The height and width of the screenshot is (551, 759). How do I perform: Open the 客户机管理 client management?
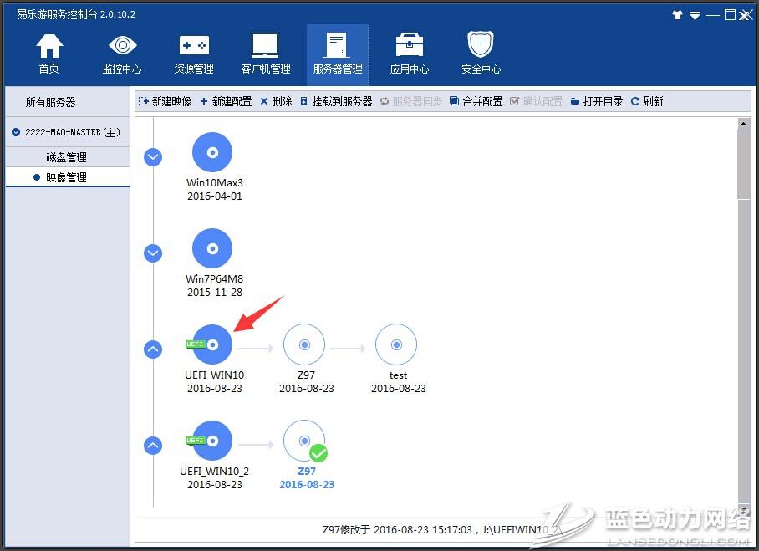click(266, 54)
